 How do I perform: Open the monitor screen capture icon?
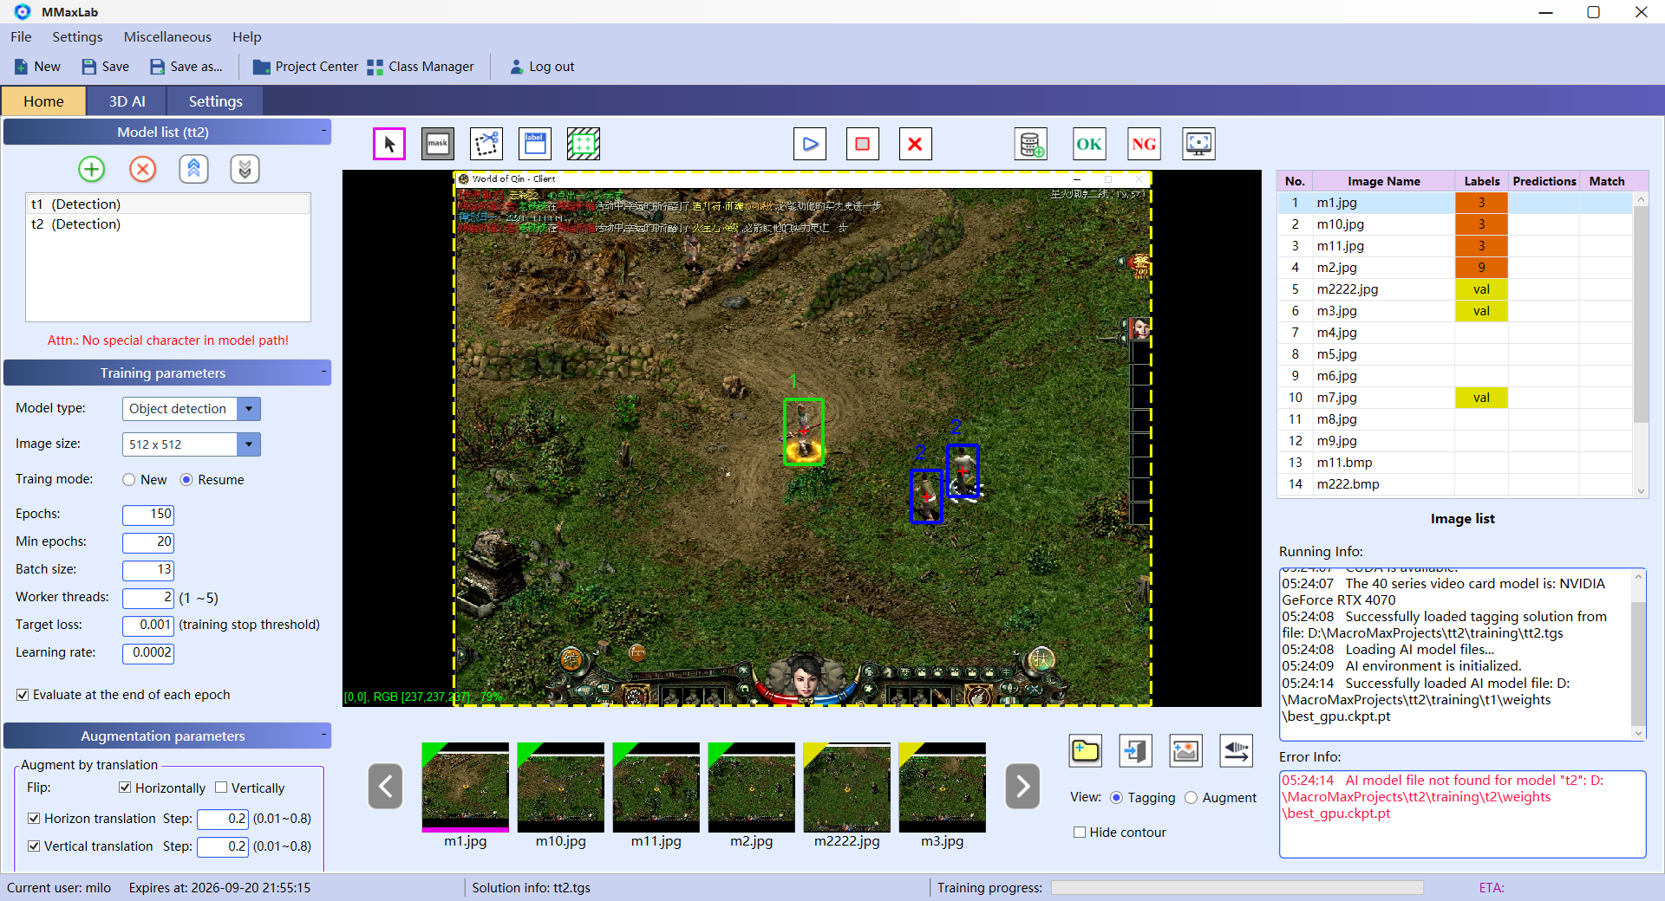[x=1199, y=144]
